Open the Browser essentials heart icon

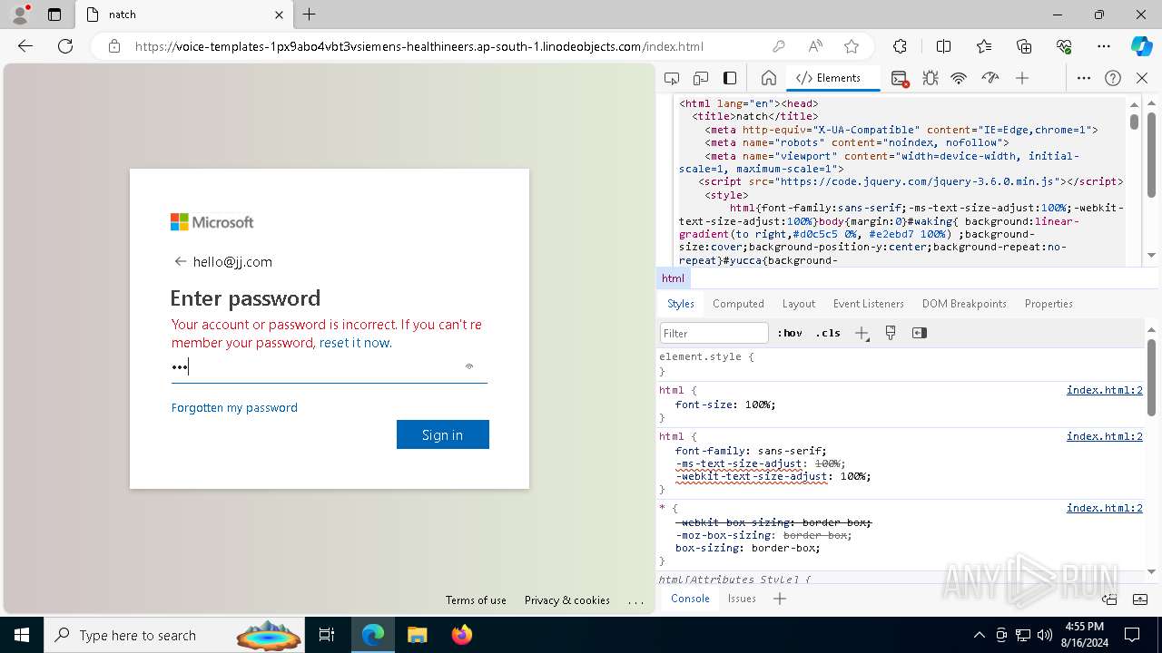[1064, 46]
